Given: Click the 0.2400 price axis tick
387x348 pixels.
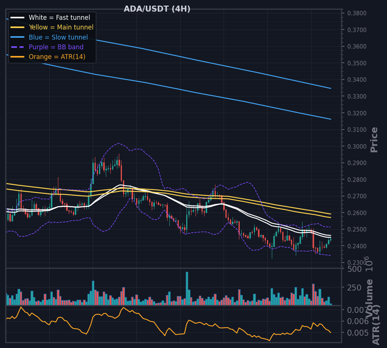Looking at the screenshot, I should (357, 246).
